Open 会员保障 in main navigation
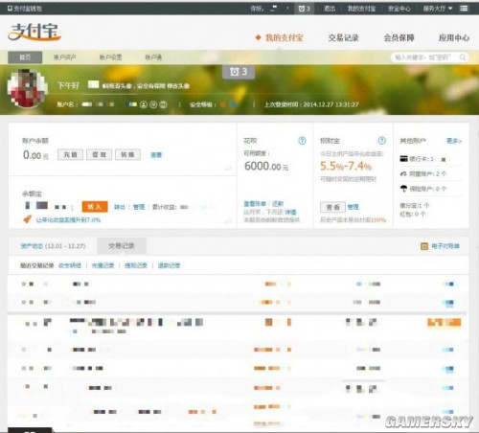This screenshot has width=479, height=433. (399, 37)
